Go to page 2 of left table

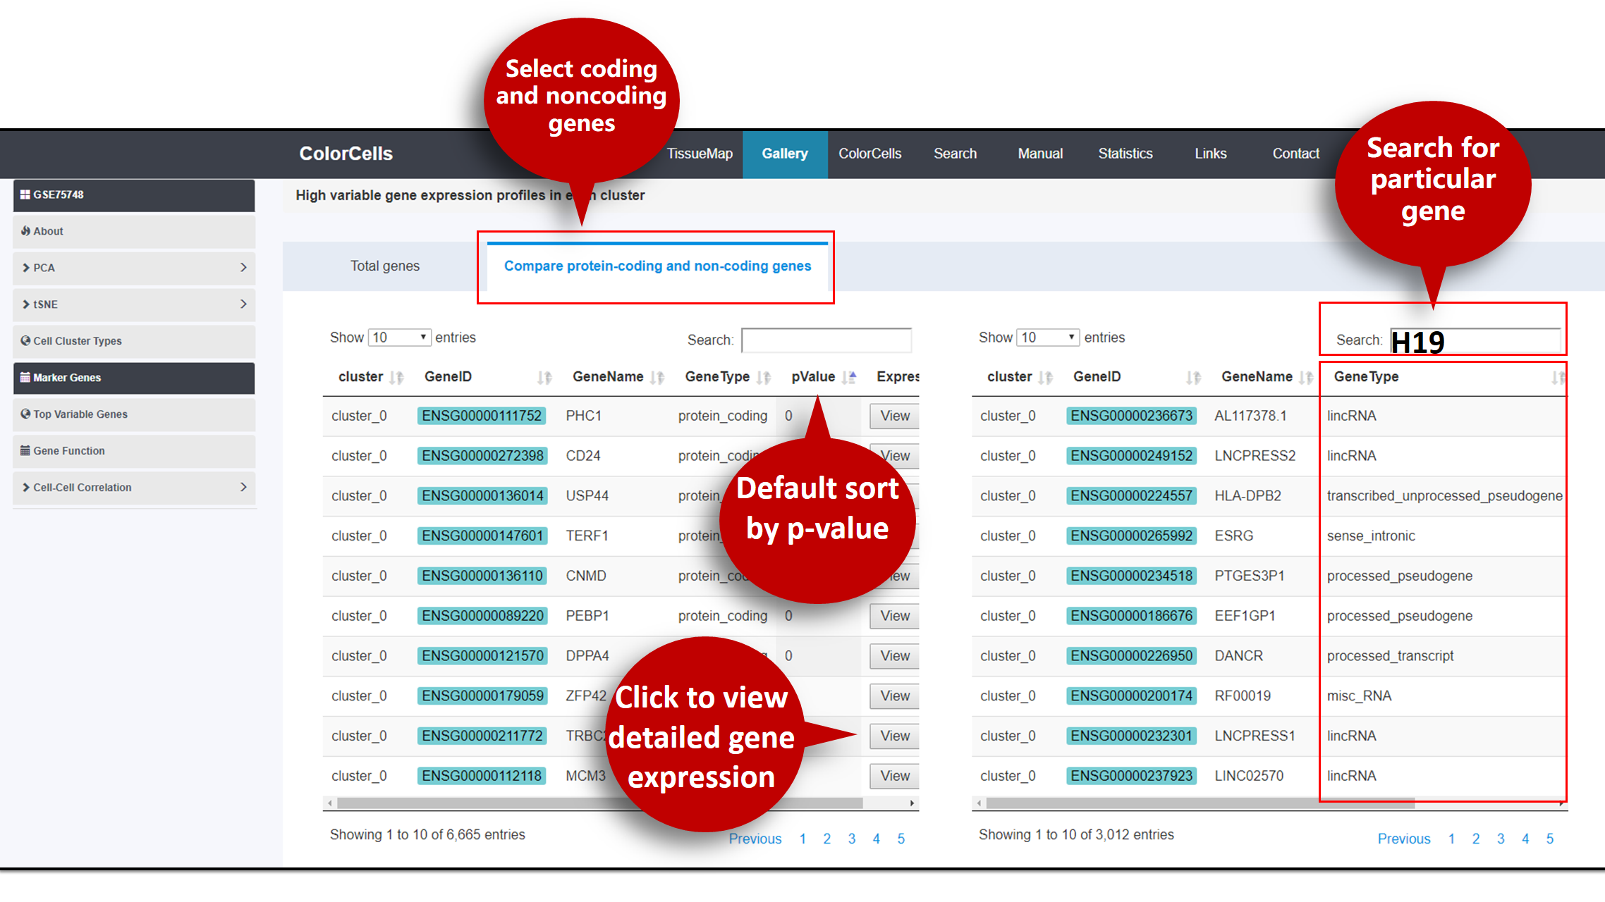click(826, 839)
